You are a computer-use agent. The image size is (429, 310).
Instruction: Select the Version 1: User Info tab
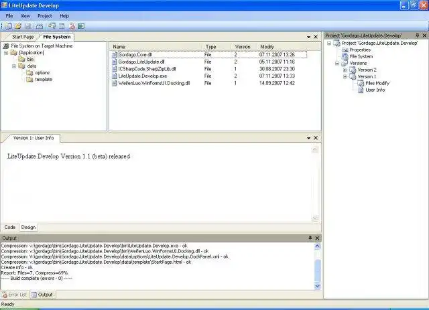click(x=34, y=138)
